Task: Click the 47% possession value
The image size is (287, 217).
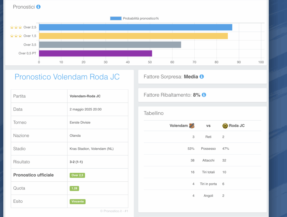Action: point(226,149)
